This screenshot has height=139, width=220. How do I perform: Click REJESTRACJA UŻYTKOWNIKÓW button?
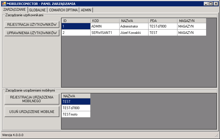[32, 24]
